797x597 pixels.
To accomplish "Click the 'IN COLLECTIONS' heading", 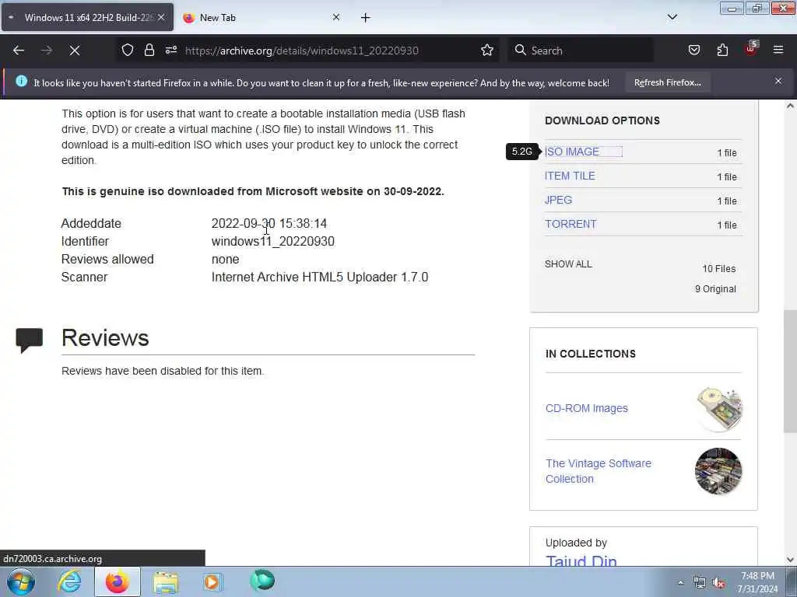I will click(x=591, y=354).
